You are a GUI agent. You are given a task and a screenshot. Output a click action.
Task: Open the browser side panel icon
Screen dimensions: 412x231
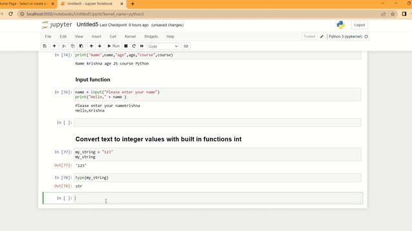click(404, 14)
